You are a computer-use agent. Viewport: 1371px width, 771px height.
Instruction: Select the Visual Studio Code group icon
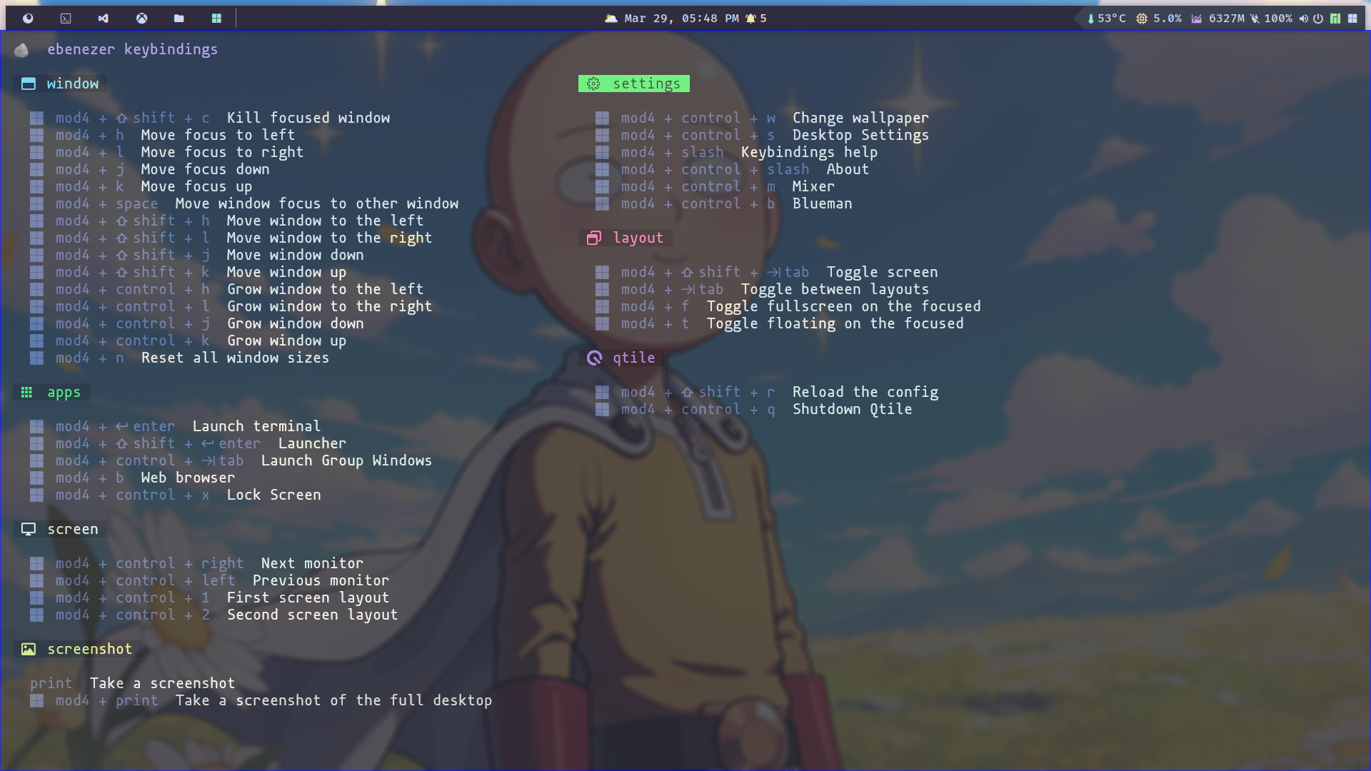click(x=104, y=19)
